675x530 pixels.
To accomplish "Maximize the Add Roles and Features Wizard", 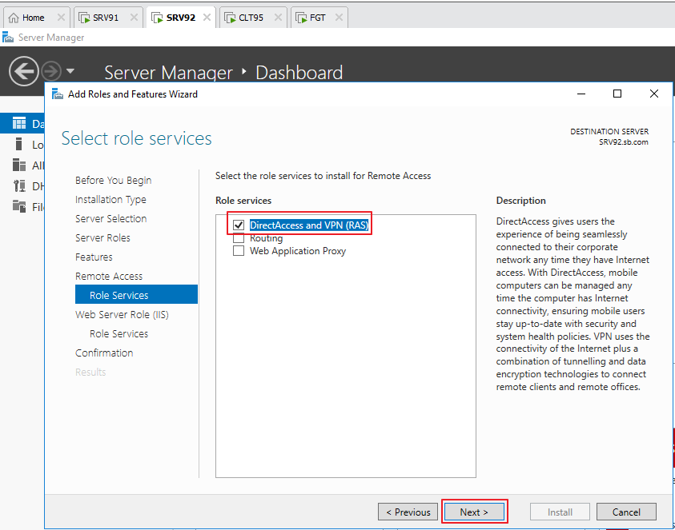I will click(x=617, y=94).
